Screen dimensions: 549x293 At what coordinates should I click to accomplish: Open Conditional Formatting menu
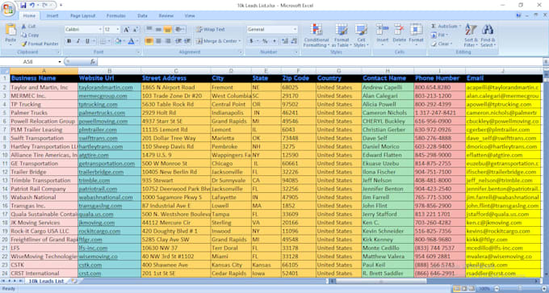click(316, 36)
